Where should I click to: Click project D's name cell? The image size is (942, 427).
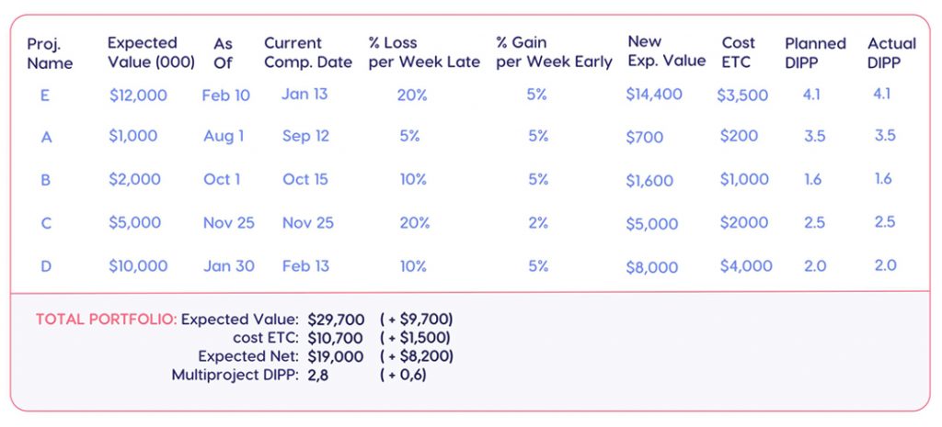pos(46,266)
